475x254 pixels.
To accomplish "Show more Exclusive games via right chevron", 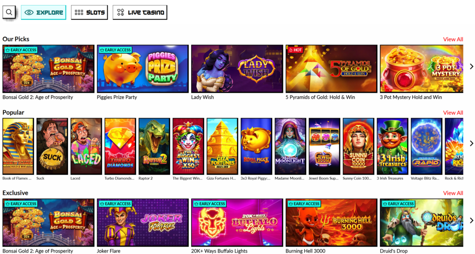I will (x=471, y=220).
